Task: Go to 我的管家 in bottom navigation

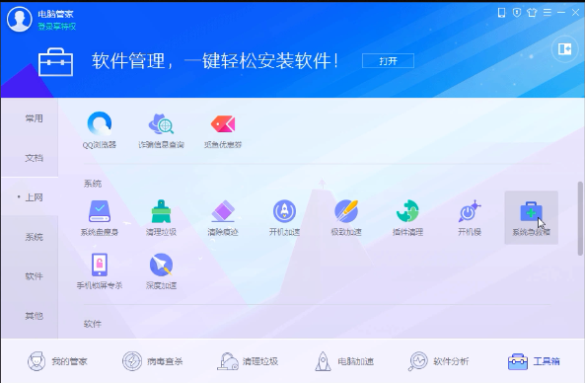Action: (57, 361)
